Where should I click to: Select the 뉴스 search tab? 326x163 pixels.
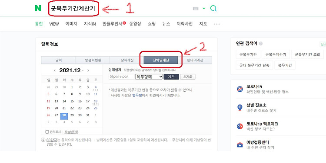click(166, 24)
